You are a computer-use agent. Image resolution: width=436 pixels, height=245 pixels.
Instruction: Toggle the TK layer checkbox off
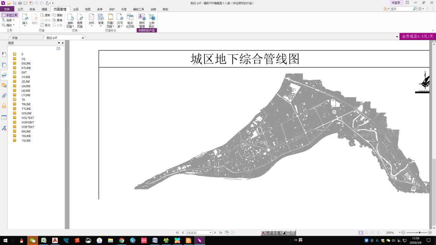(14, 100)
